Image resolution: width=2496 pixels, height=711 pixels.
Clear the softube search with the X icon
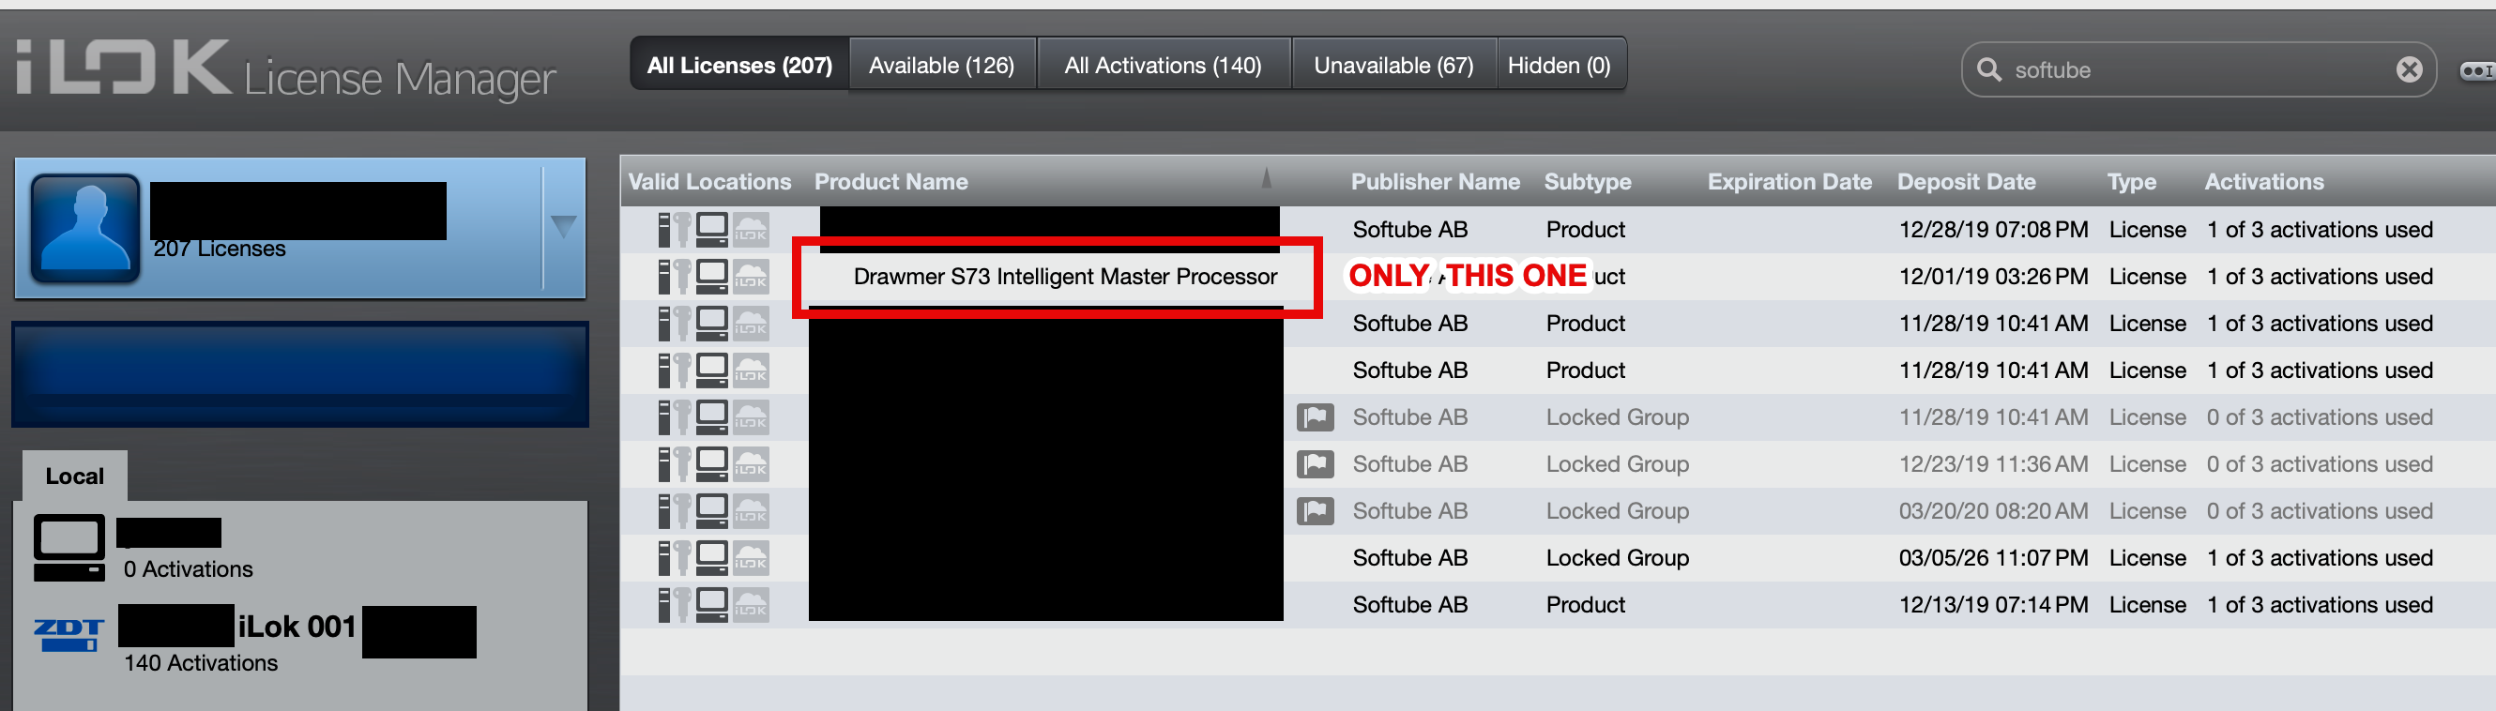(x=2409, y=69)
